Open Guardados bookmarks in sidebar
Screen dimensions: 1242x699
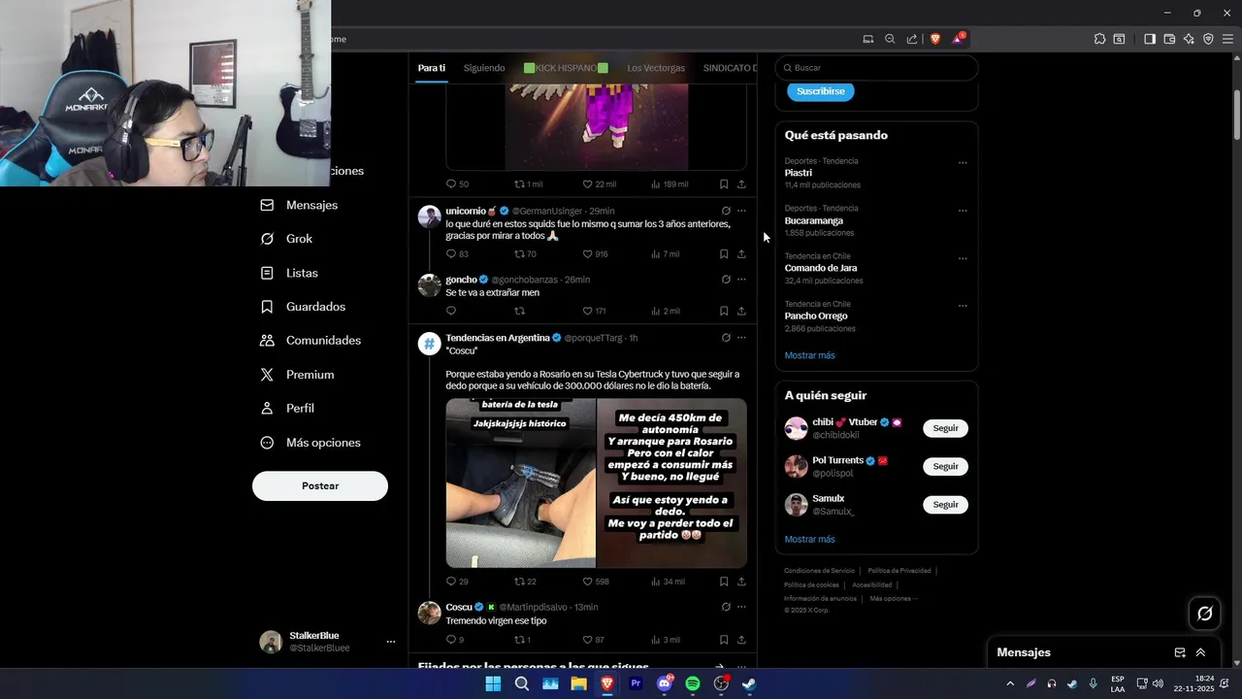(303, 307)
